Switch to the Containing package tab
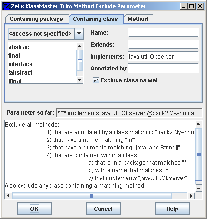Viewport: 207px width, 219px height. tap(37, 19)
